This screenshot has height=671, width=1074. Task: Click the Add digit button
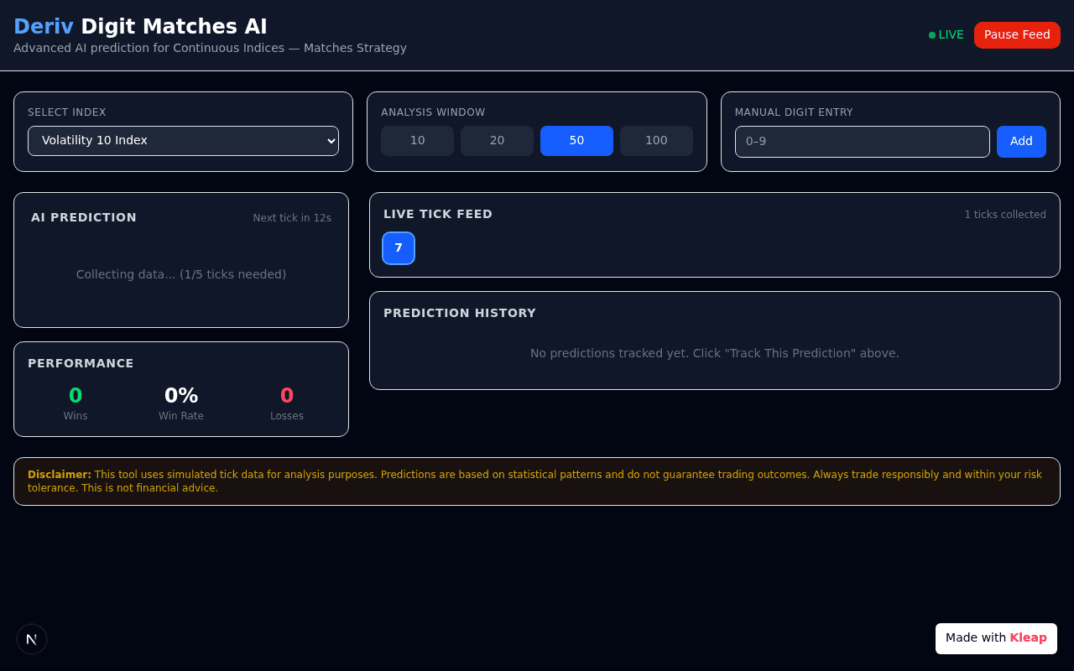click(1021, 142)
